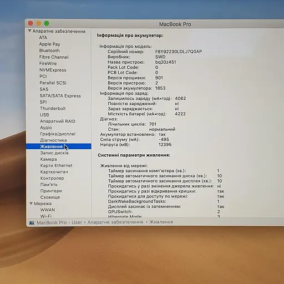
Task: Click the green zoom window button
Action: (47, 23)
